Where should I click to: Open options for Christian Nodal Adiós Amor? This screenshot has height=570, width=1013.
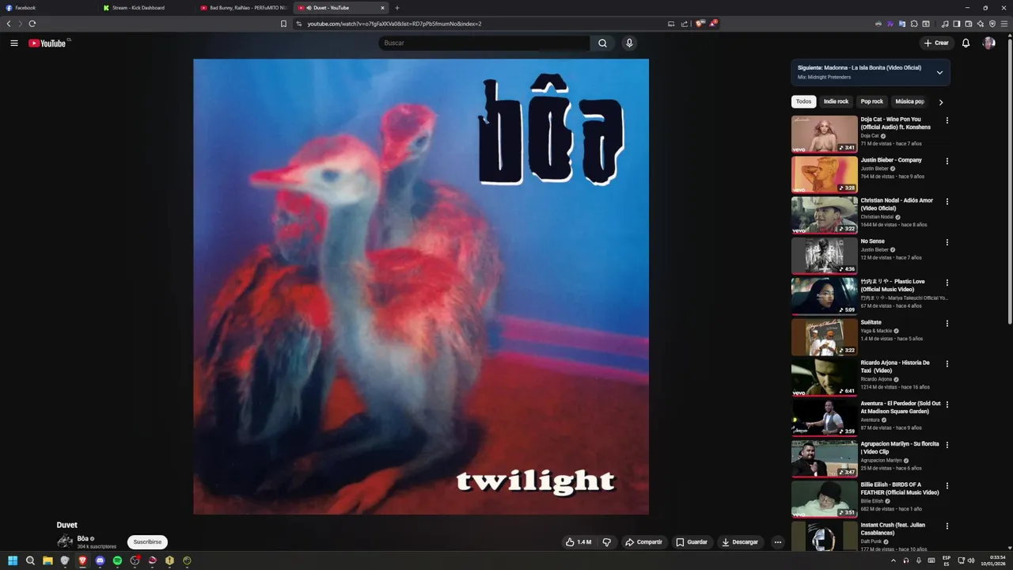947,201
